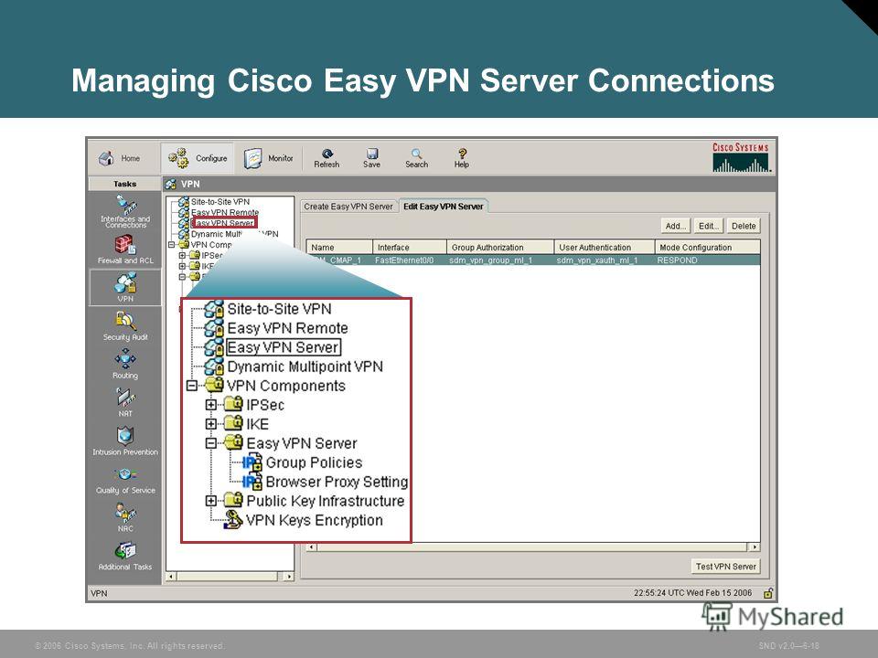878x658 pixels.
Task: Open the Help menu icon
Action: click(462, 158)
